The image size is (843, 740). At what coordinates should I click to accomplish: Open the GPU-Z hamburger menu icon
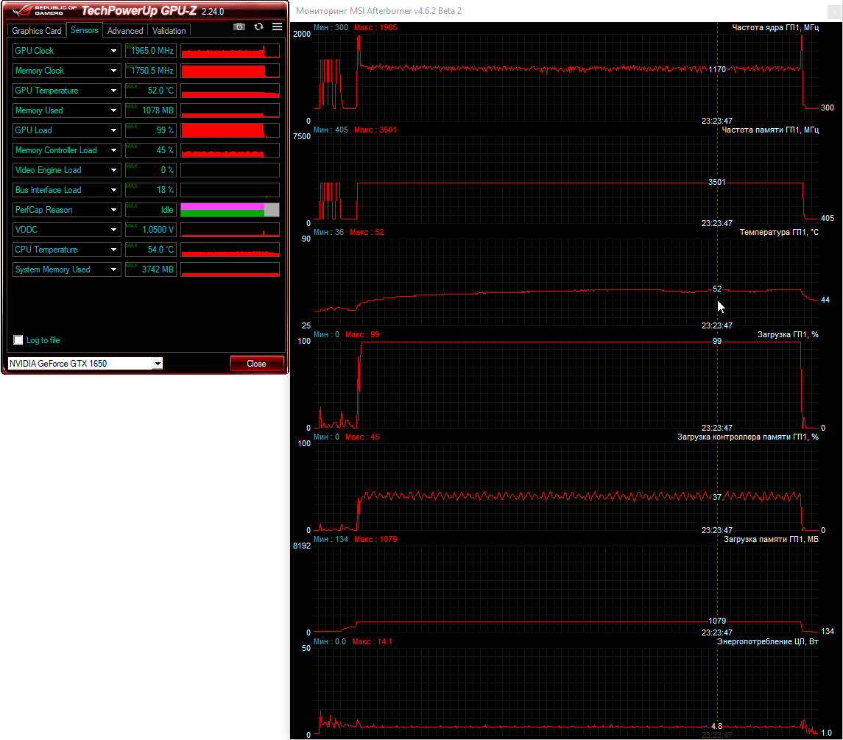pos(277,27)
